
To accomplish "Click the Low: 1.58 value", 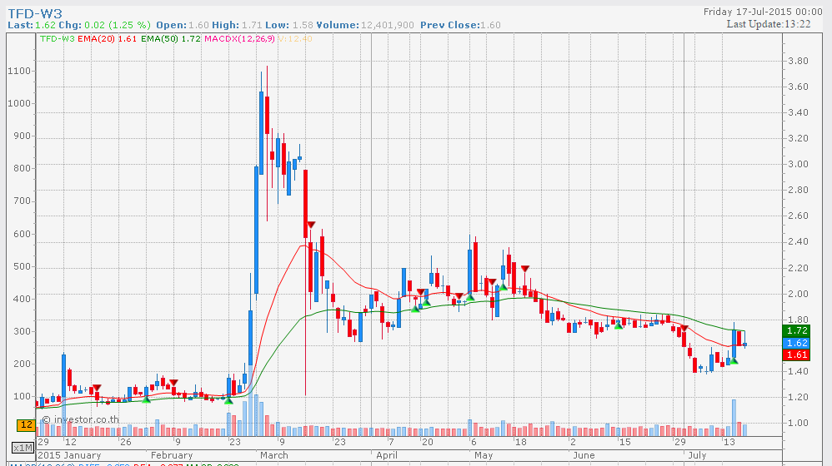I will [289, 25].
